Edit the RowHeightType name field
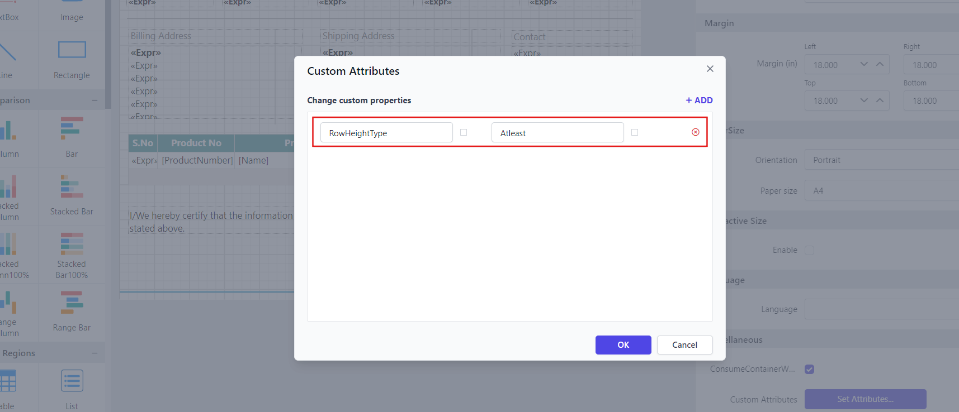Screen dimensions: 959x412 point(386,133)
